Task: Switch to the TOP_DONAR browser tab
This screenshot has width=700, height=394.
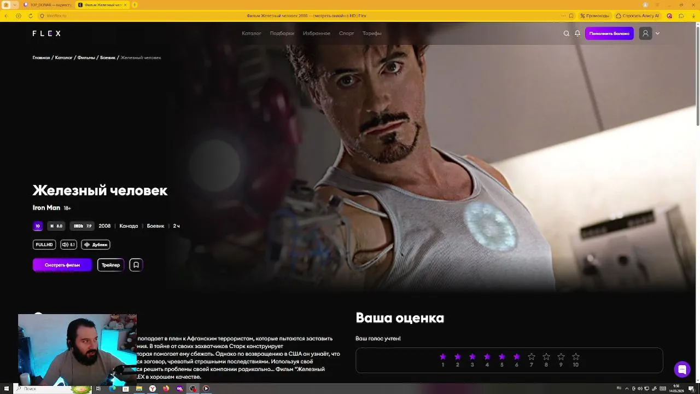Action: click(x=46, y=5)
